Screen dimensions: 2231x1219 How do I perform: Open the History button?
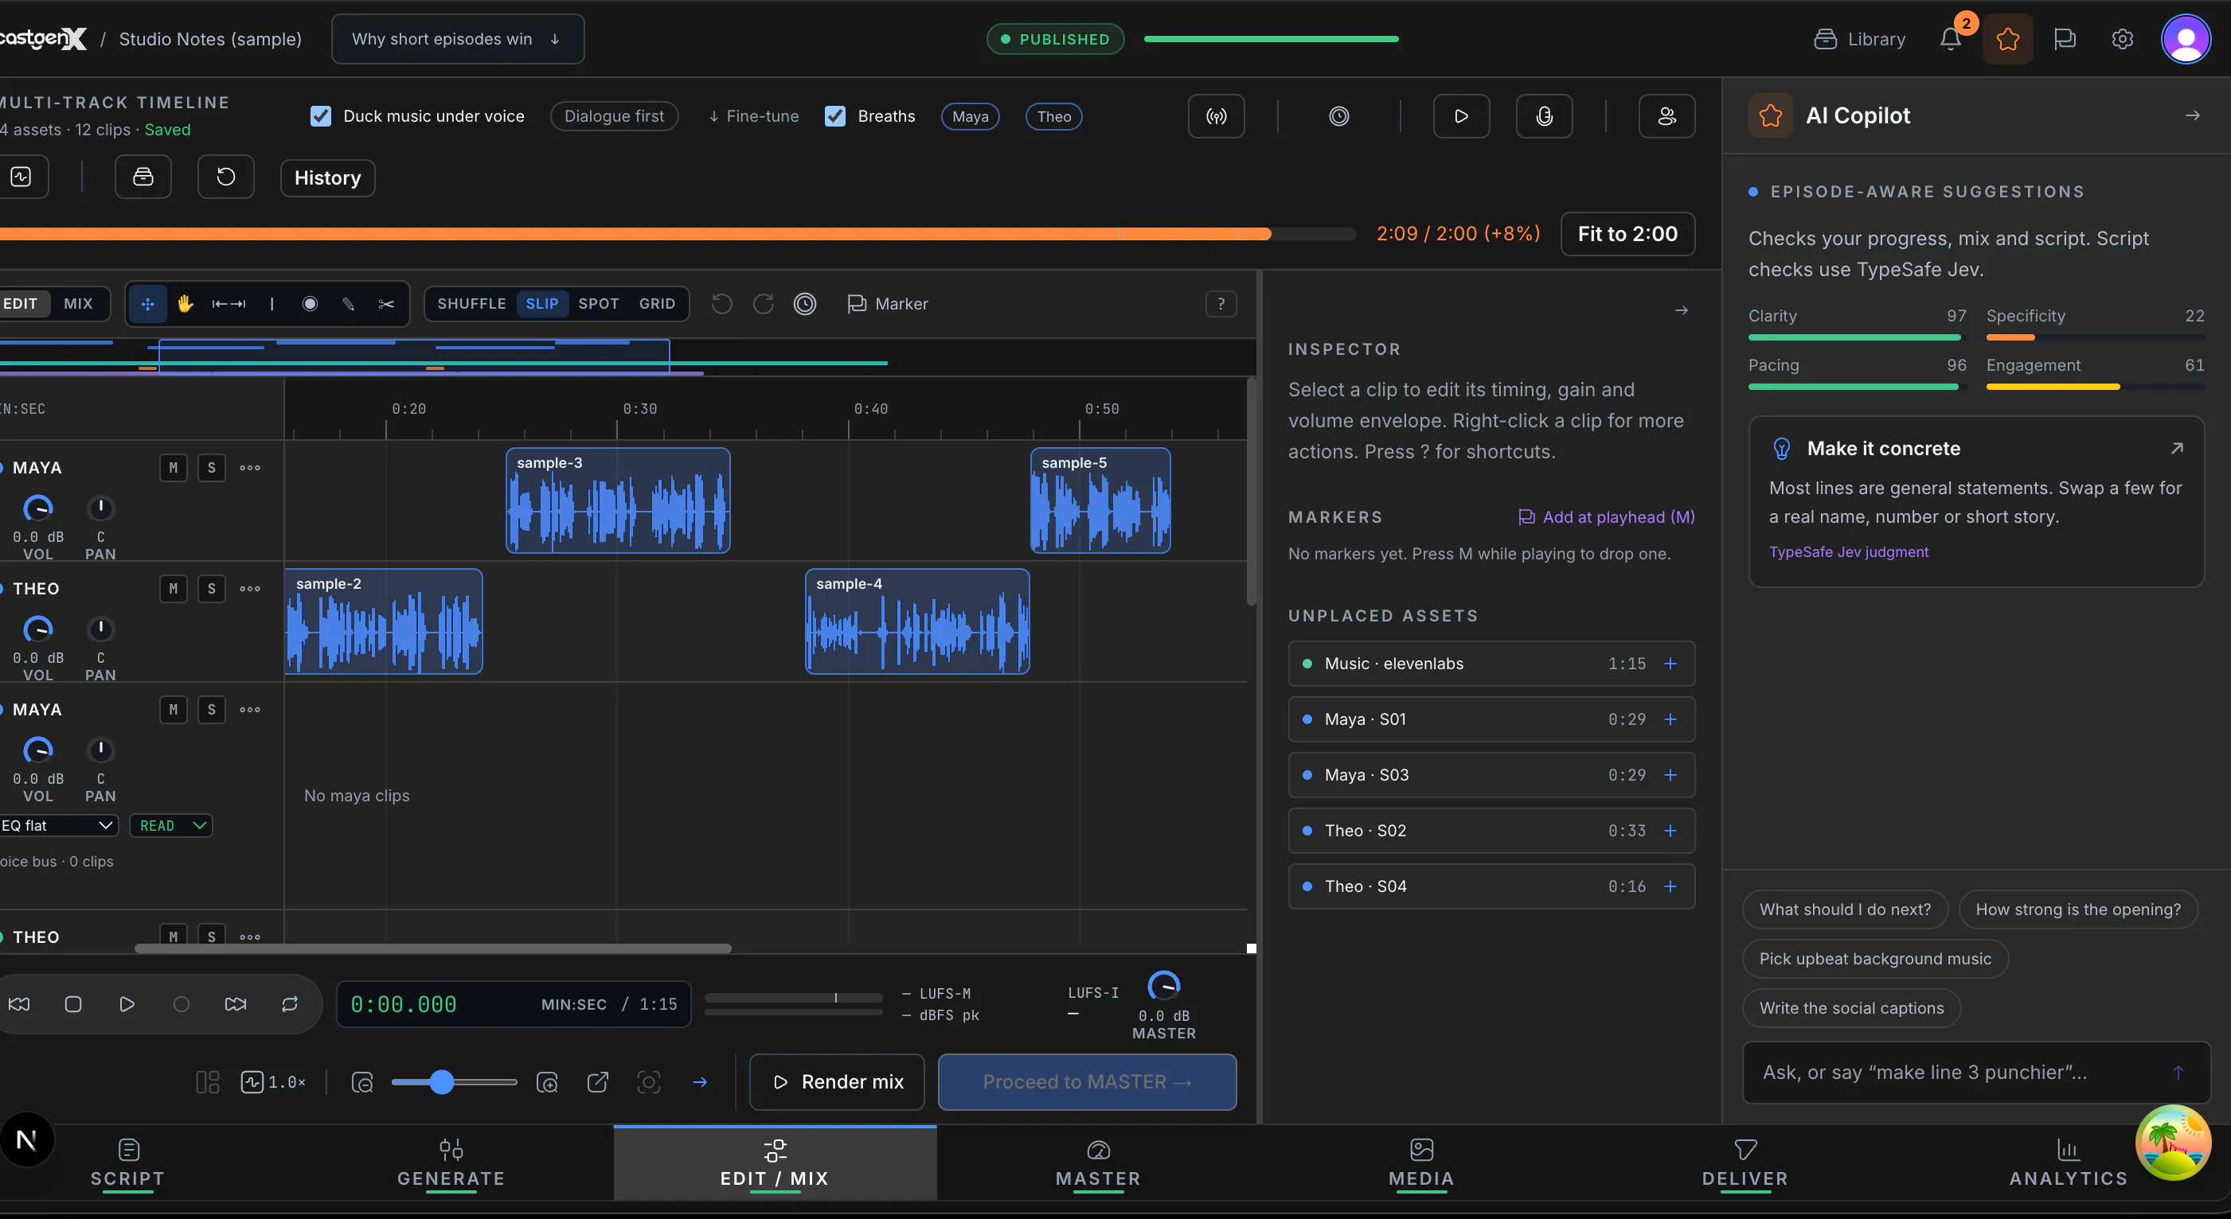tap(327, 178)
